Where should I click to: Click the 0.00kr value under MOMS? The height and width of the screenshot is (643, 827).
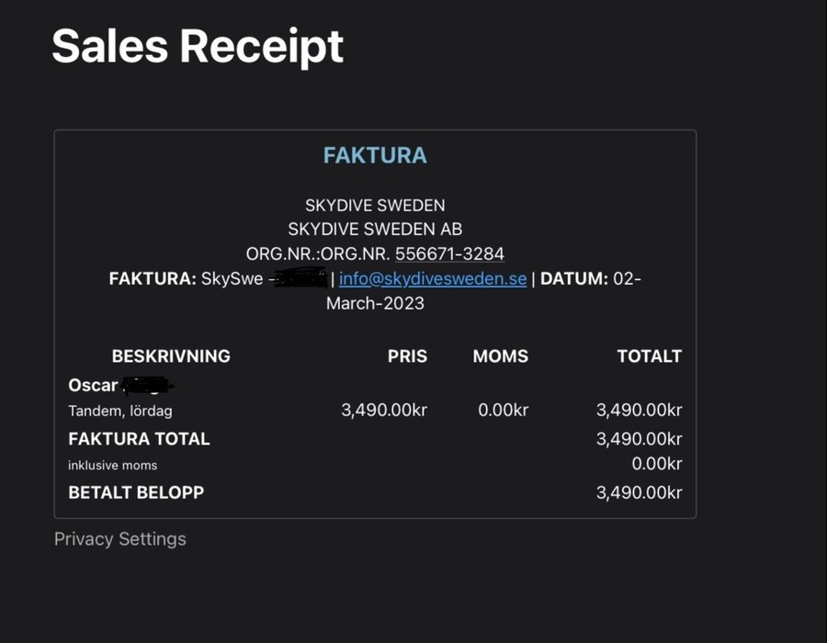(x=503, y=411)
